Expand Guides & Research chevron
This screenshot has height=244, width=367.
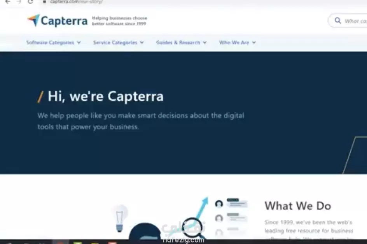(205, 43)
